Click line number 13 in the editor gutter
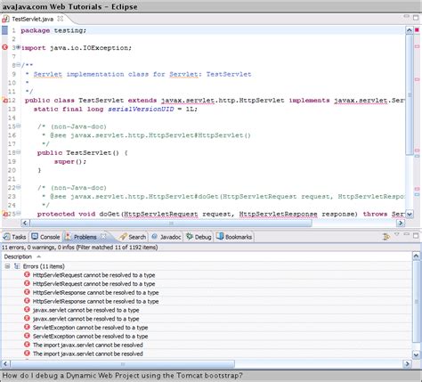422x382 pixels. 12,109
